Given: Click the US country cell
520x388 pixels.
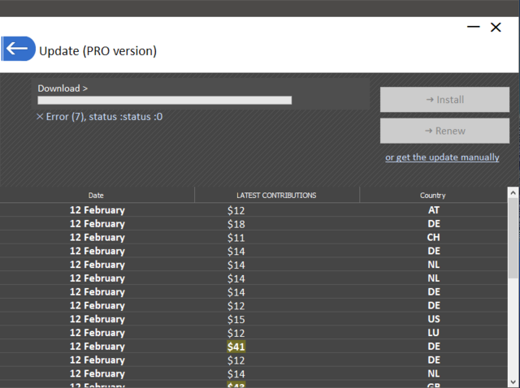Looking at the screenshot, I should [x=434, y=319].
